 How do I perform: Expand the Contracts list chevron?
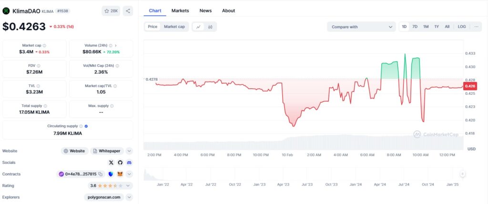coord(129,174)
